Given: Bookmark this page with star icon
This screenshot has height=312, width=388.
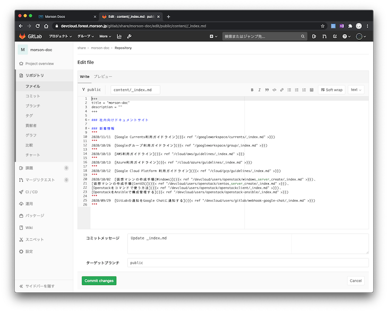Looking at the screenshot, I should point(323,25).
